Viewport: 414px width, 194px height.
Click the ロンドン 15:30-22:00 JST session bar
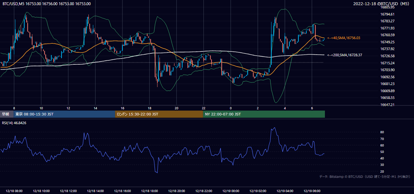click(159, 114)
